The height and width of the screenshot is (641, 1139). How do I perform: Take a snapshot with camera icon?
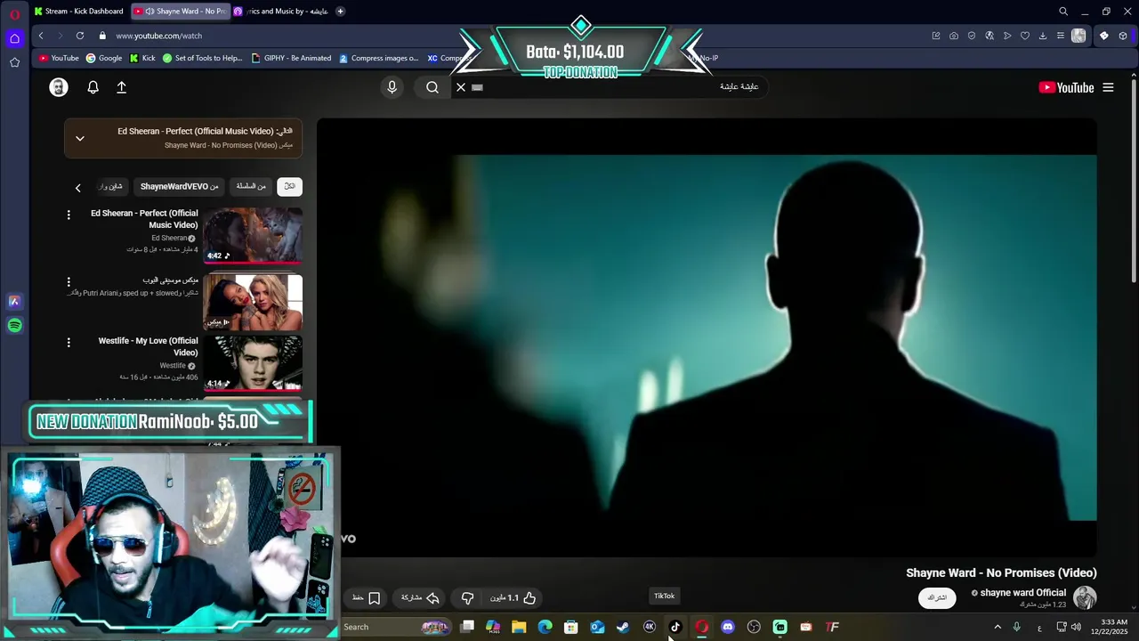click(x=954, y=36)
